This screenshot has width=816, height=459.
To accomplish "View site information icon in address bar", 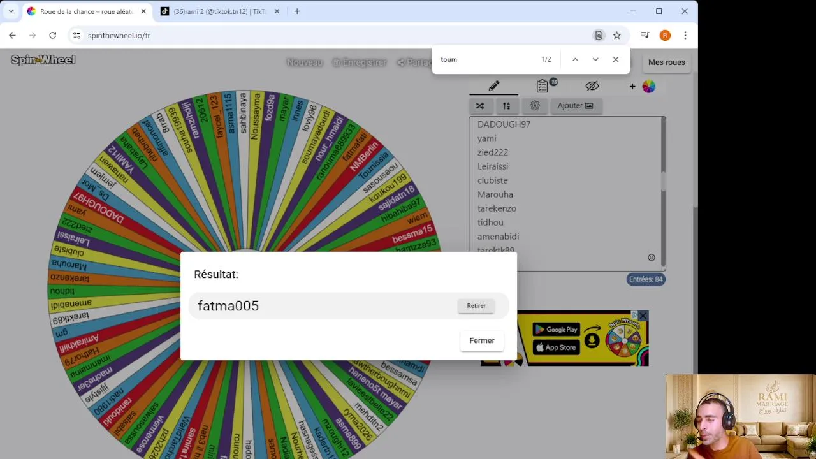I will 76,36.
